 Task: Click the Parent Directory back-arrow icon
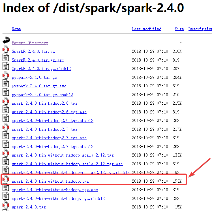click(x=6, y=40)
